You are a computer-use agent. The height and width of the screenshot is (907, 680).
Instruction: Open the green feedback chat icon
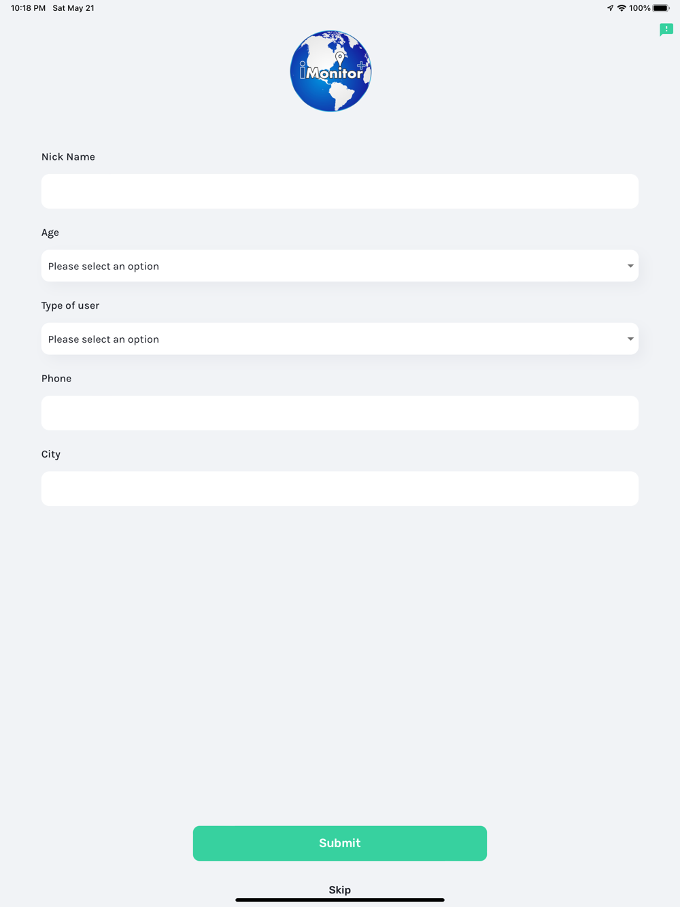pos(666,29)
